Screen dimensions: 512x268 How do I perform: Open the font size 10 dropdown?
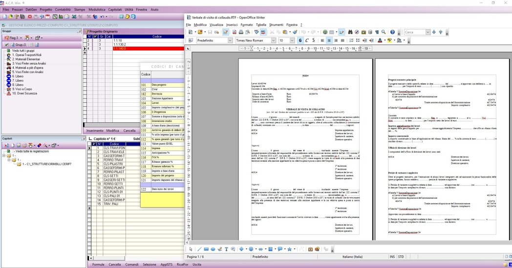coord(292,40)
